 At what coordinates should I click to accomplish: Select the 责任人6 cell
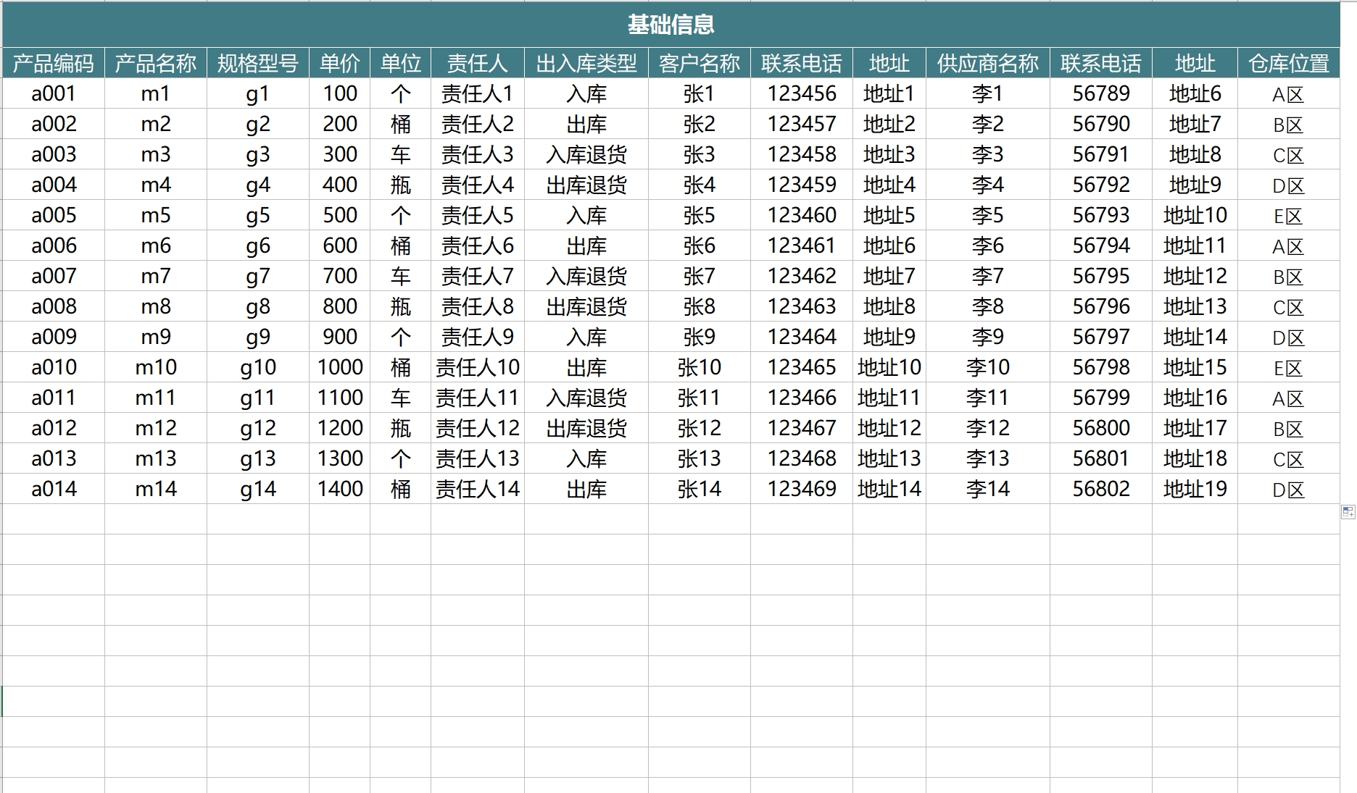pyautogui.click(x=478, y=246)
